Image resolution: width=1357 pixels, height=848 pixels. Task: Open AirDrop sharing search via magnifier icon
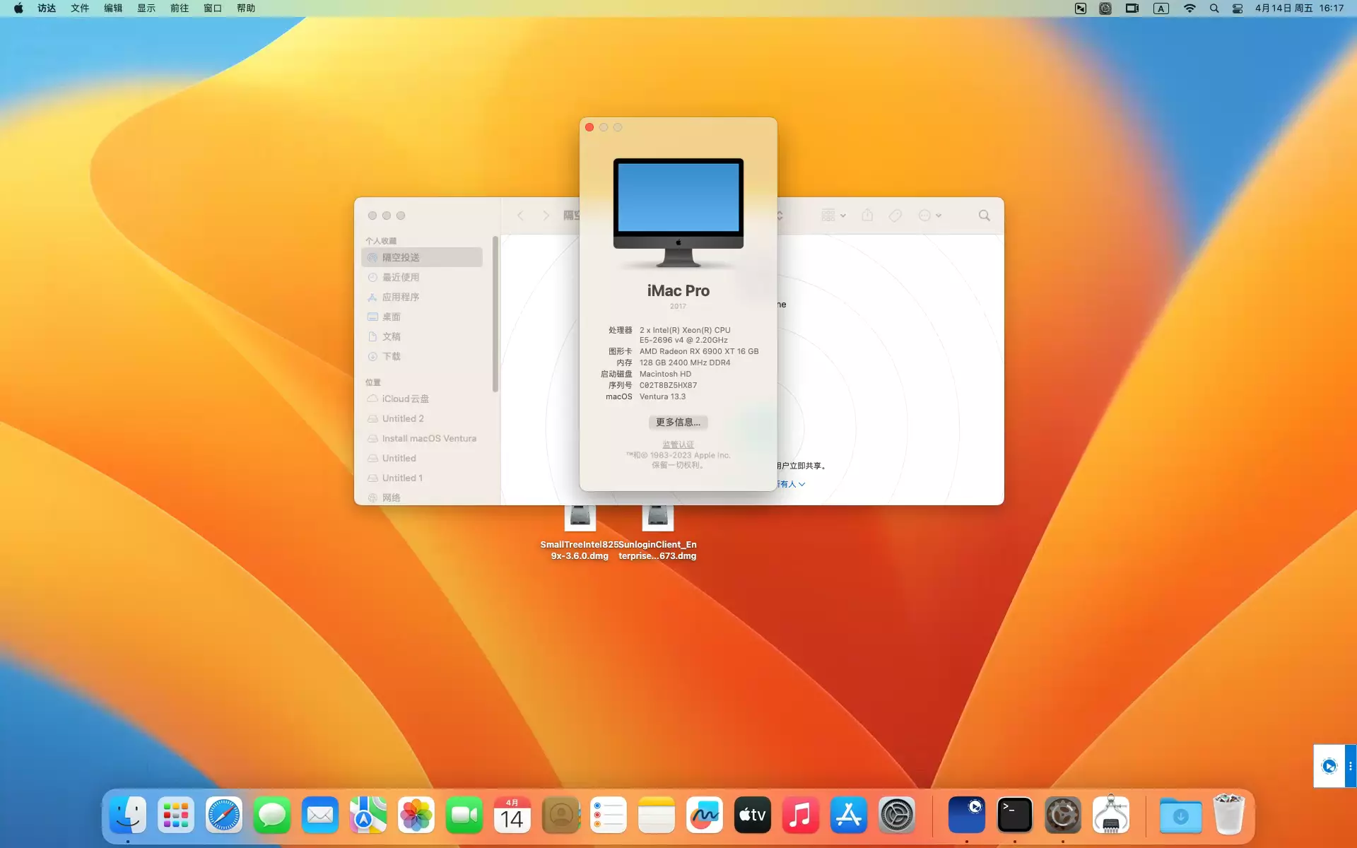pos(985,216)
